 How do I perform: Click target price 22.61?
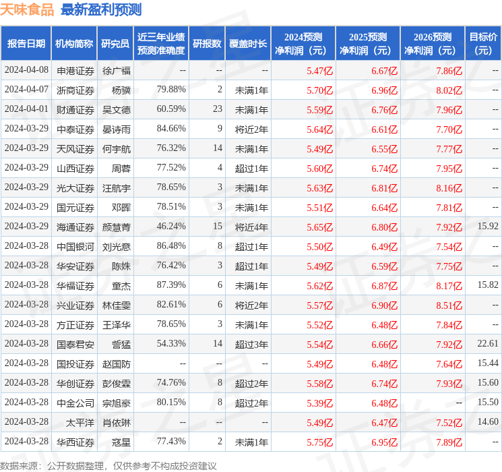pyautogui.click(x=488, y=343)
